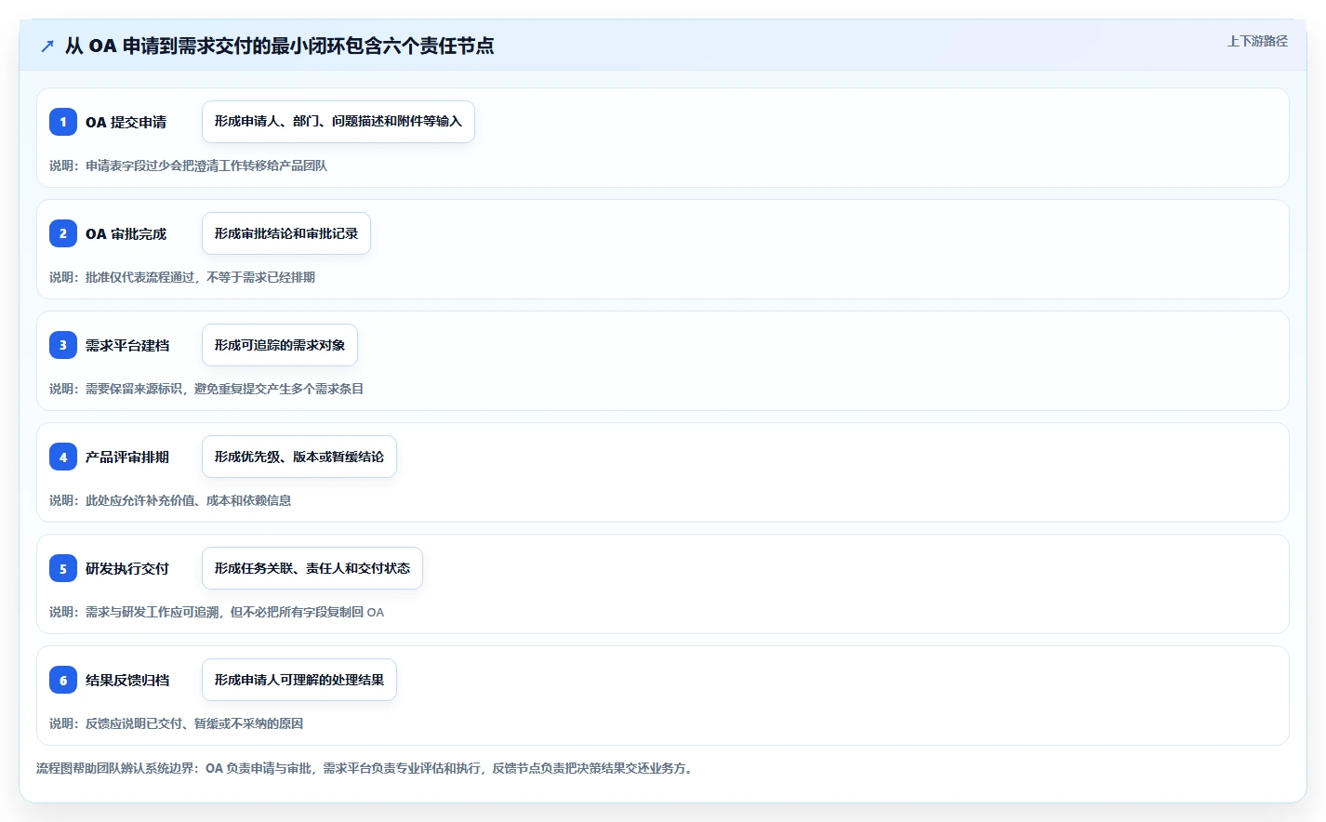Click the step 6 number badge
This screenshot has height=822, width=1326.
[x=63, y=680]
